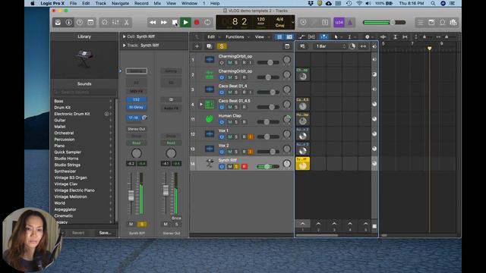Click the Synth Riff pan knob
Screen dimensions: 486x273
(287, 164)
